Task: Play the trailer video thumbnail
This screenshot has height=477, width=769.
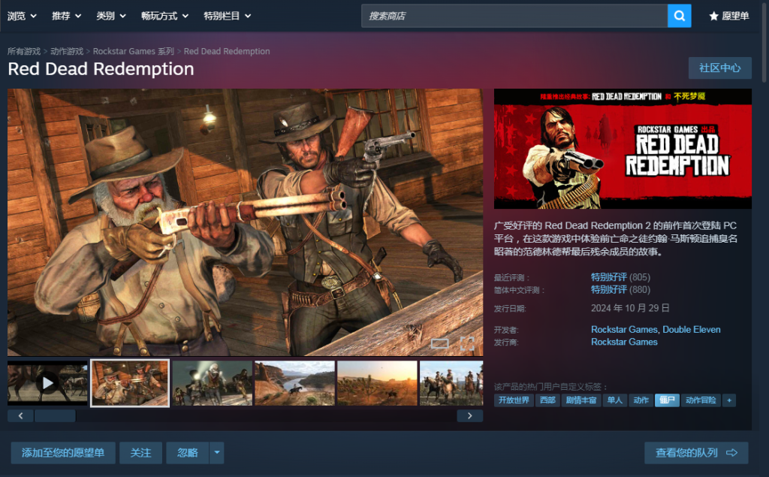Action: click(48, 383)
